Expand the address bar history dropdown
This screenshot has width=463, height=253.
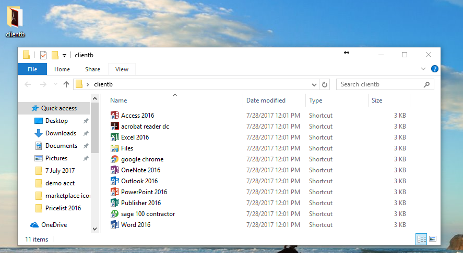tap(314, 85)
